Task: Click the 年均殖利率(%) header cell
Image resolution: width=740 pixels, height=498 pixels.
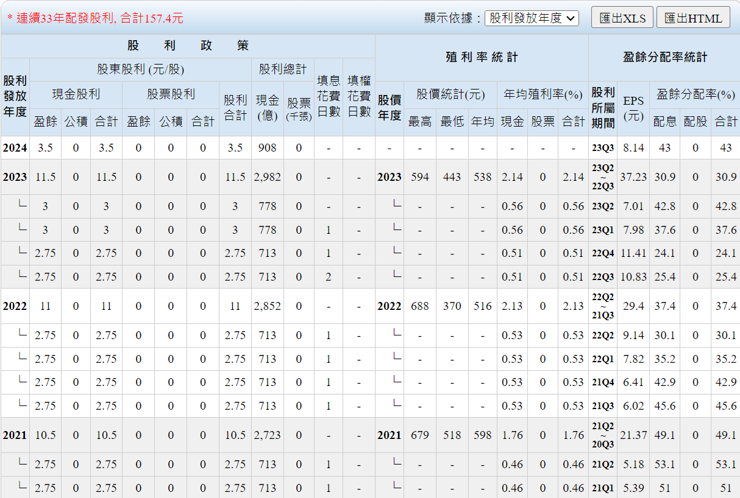Action: point(543,94)
